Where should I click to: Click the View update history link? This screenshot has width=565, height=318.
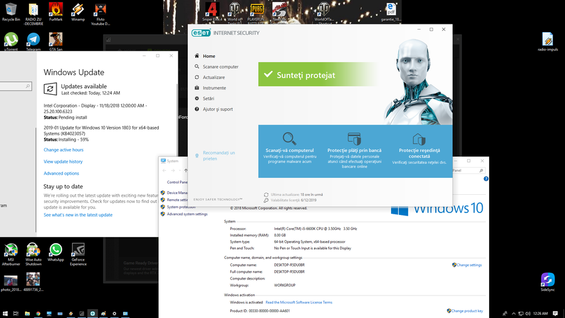(63, 162)
